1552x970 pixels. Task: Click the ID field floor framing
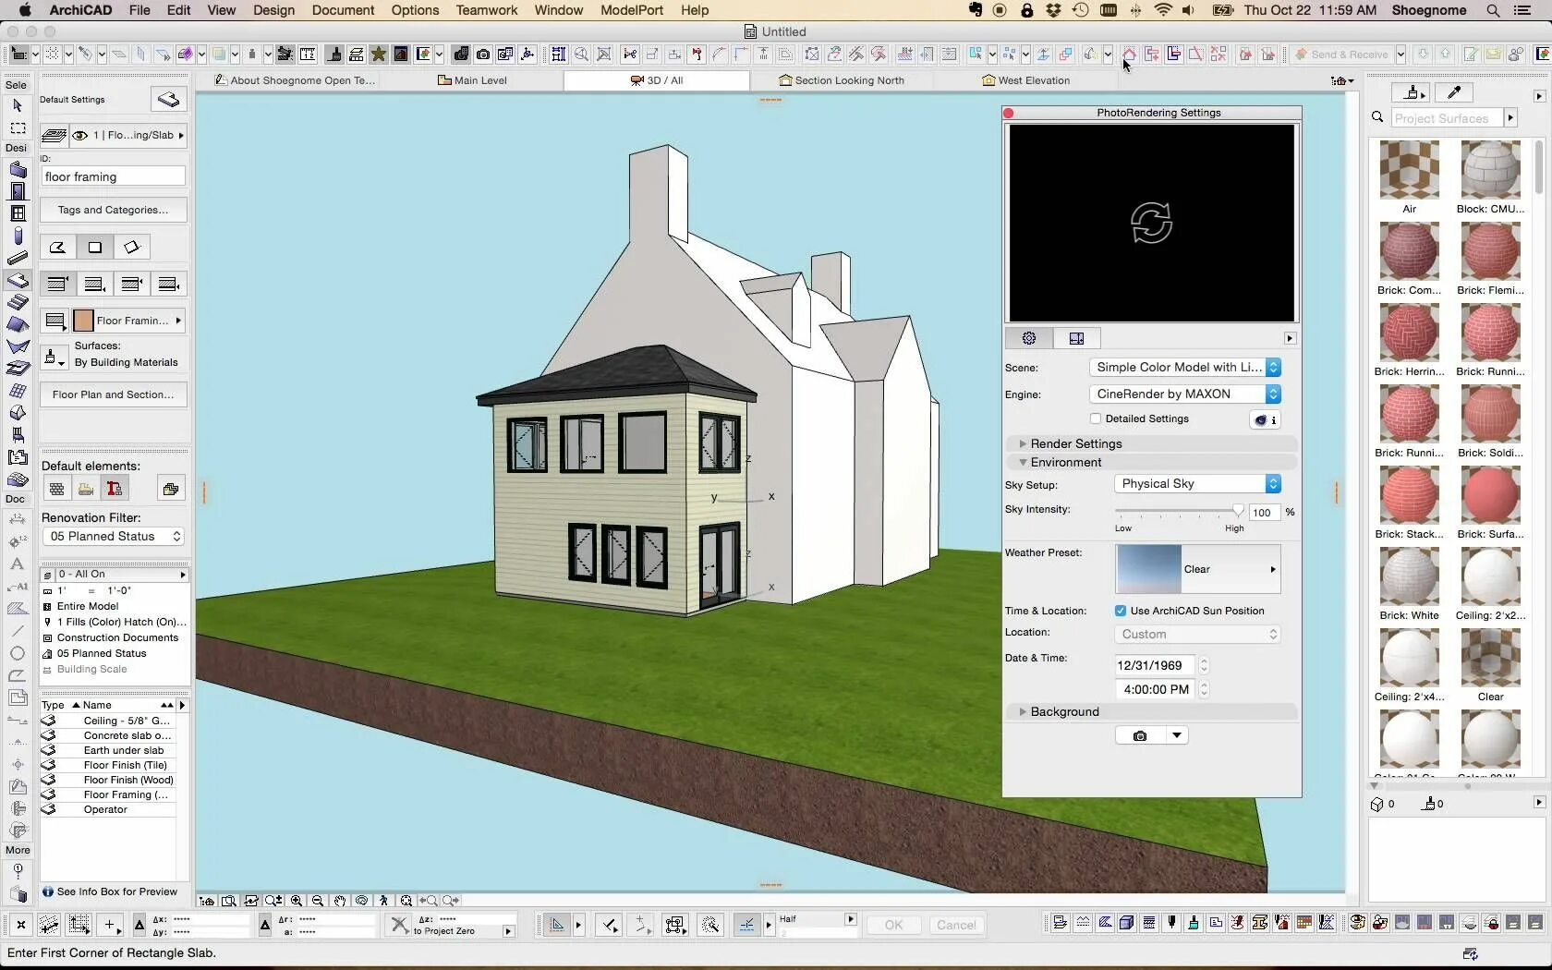(x=114, y=176)
